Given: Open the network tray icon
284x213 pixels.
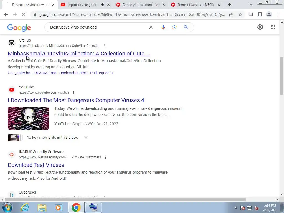Looking at the screenshot, I should (249, 208).
